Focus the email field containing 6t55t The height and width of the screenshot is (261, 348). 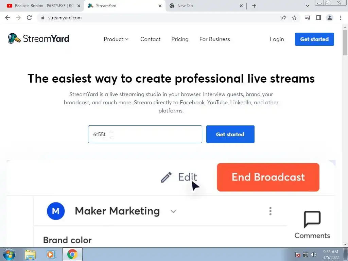145,134
